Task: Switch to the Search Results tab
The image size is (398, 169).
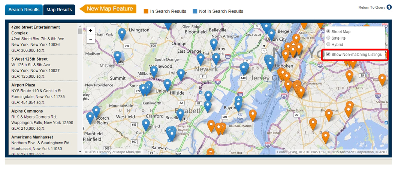Action: coord(24,10)
